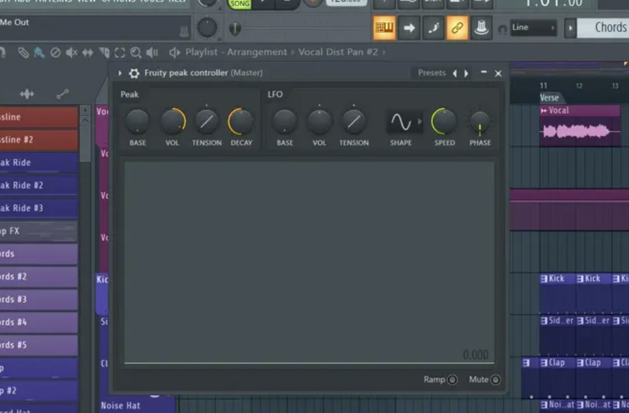Open the peak controller gear settings
This screenshot has width=629, height=413.
[x=134, y=73]
